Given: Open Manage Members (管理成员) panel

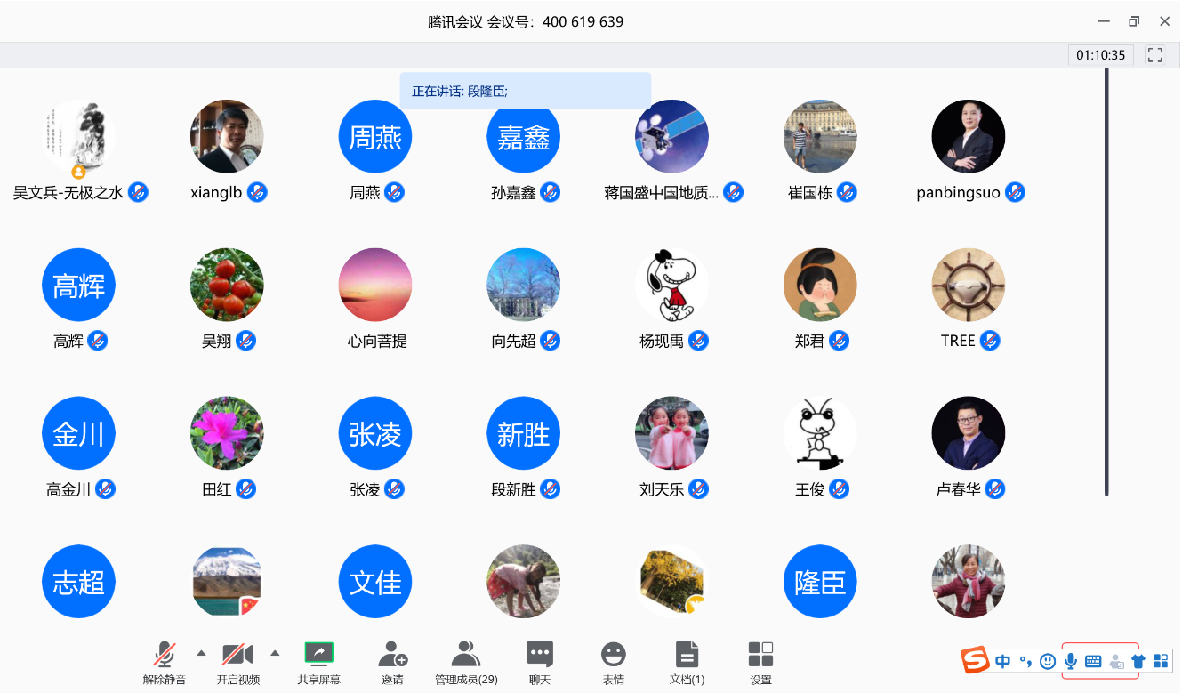Looking at the screenshot, I should (465, 655).
